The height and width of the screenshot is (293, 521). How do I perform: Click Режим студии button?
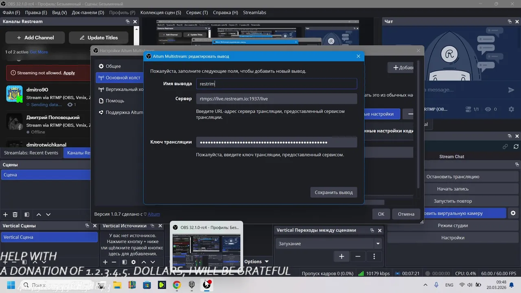(x=453, y=225)
